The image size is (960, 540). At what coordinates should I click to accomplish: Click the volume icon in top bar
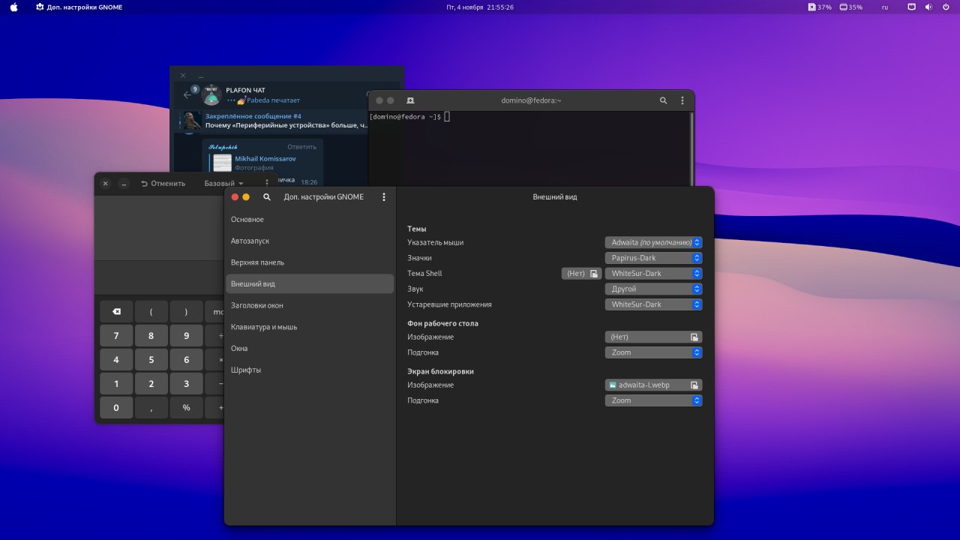pyautogui.click(x=928, y=7)
